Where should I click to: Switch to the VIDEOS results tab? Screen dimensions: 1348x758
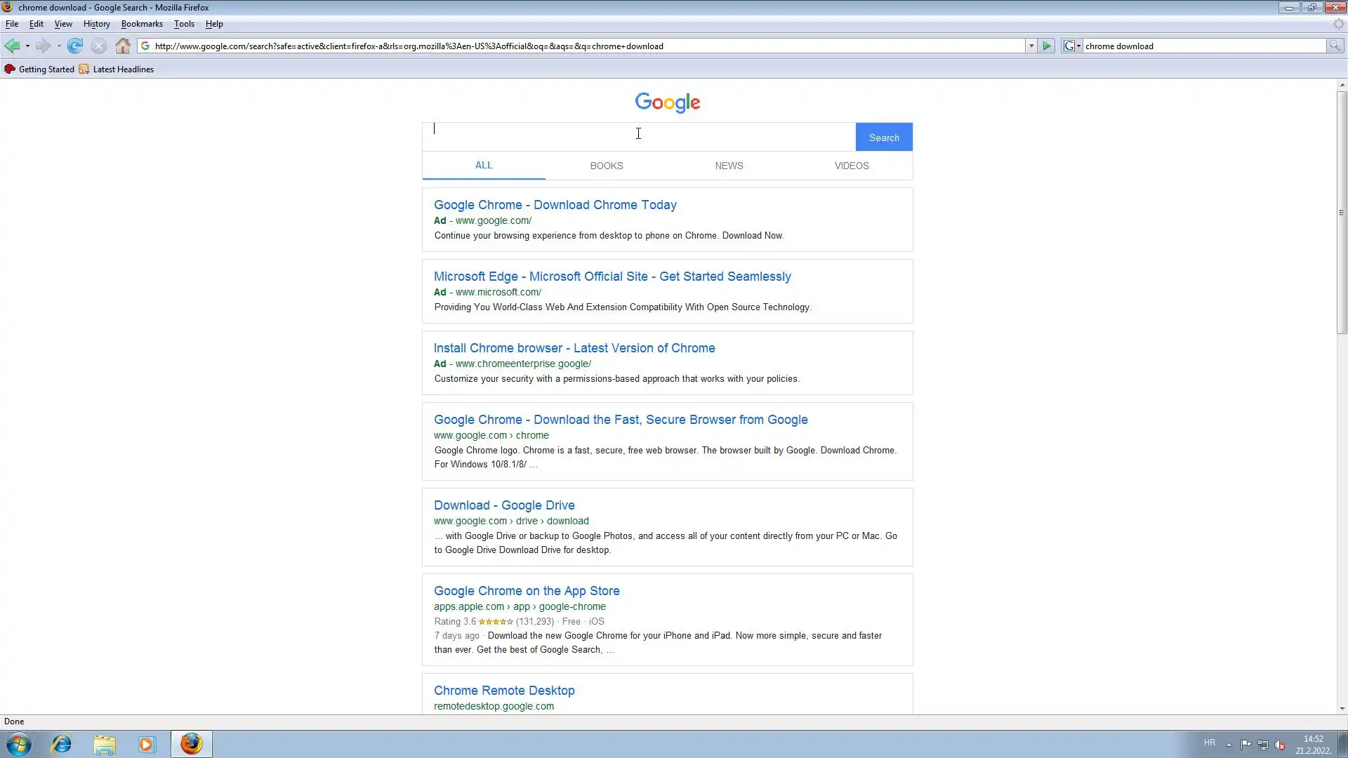851,166
